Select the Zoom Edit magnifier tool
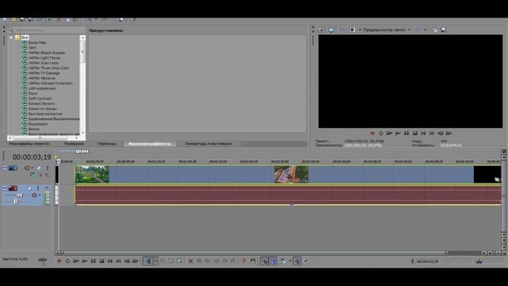The height and width of the screenshot is (286, 508). coord(179,261)
